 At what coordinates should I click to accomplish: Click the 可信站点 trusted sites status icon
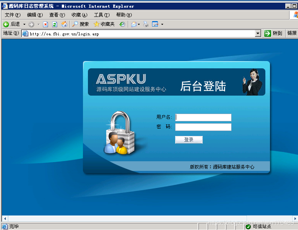(x=248, y=227)
